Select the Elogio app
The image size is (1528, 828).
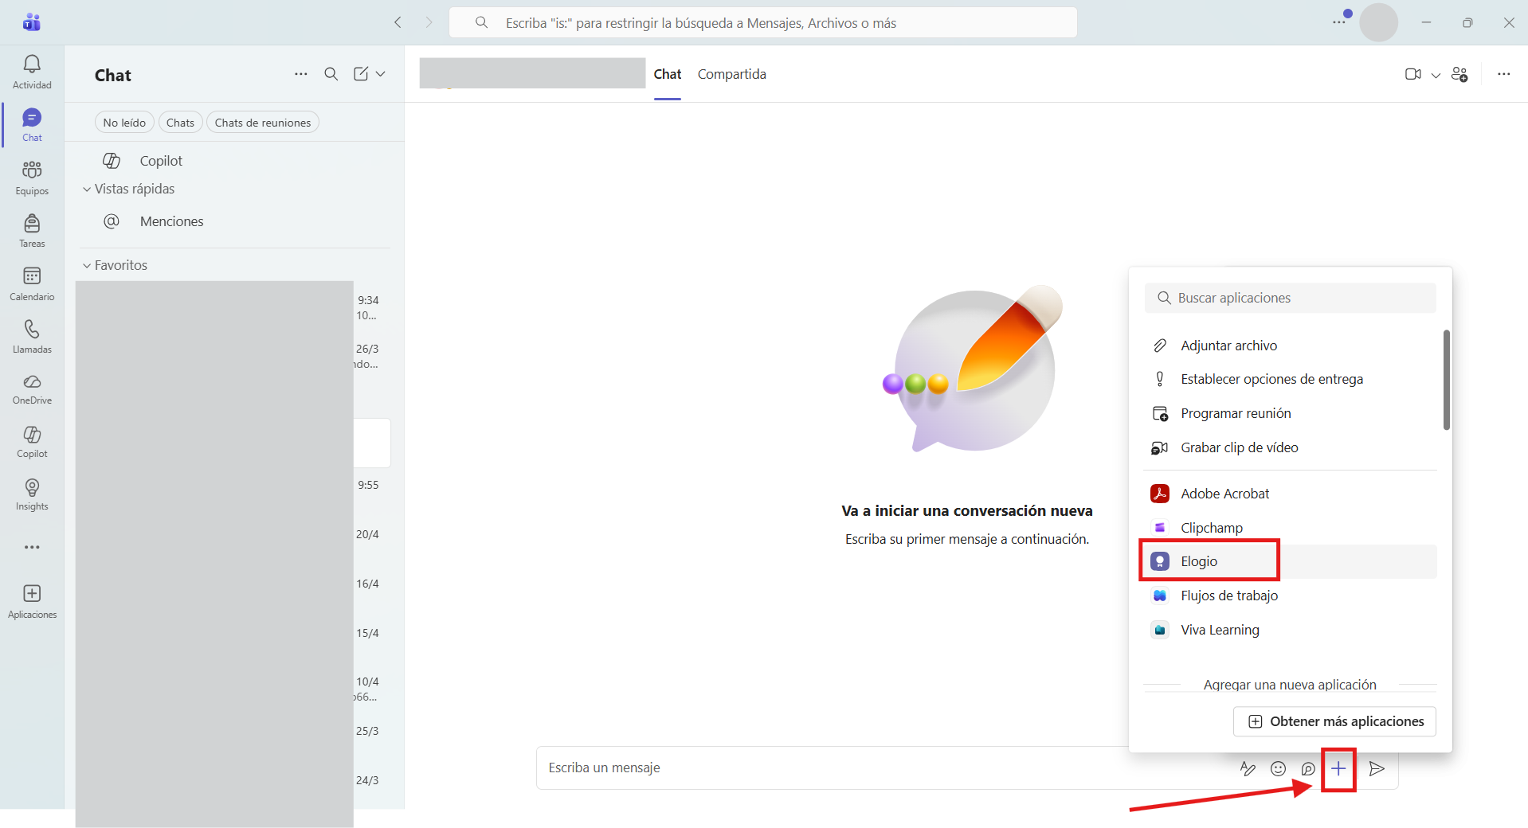(1291, 562)
